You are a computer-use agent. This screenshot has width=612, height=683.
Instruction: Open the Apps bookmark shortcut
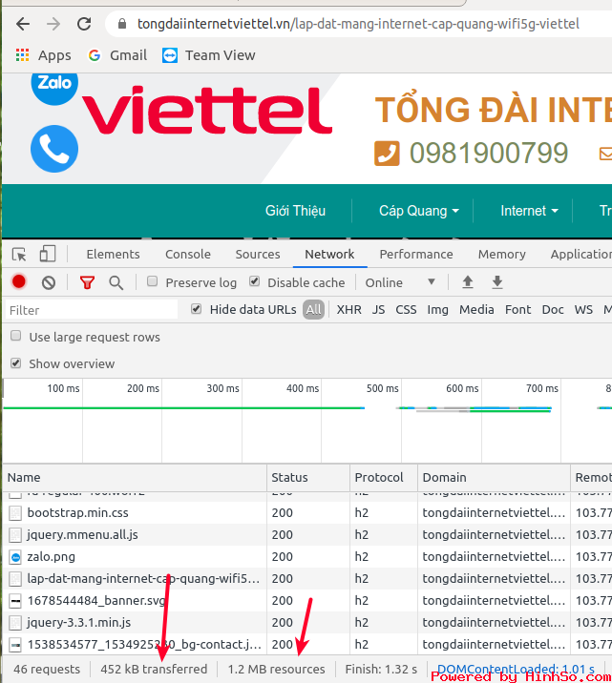(x=43, y=55)
